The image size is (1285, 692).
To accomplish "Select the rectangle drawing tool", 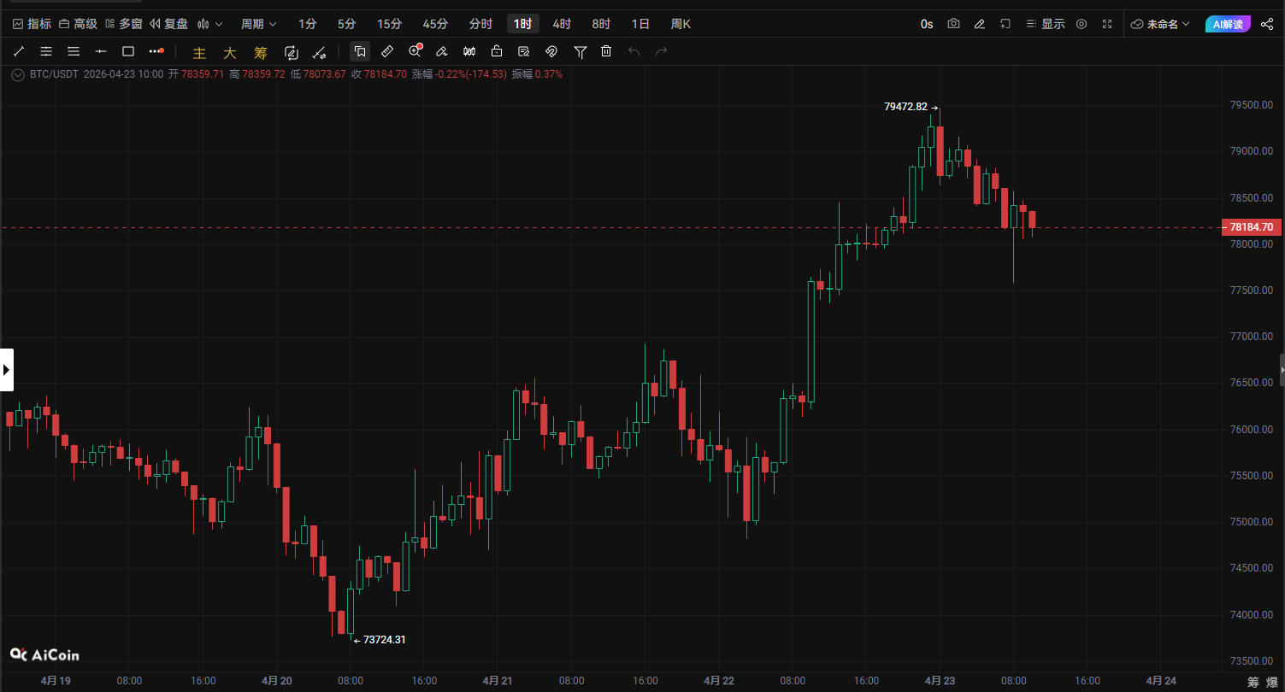I will tap(128, 51).
